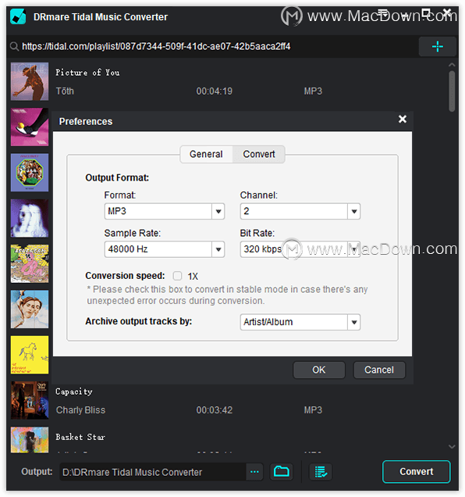The image size is (465, 497).
Task: Cancel the Preferences dialog
Action: (379, 370)
